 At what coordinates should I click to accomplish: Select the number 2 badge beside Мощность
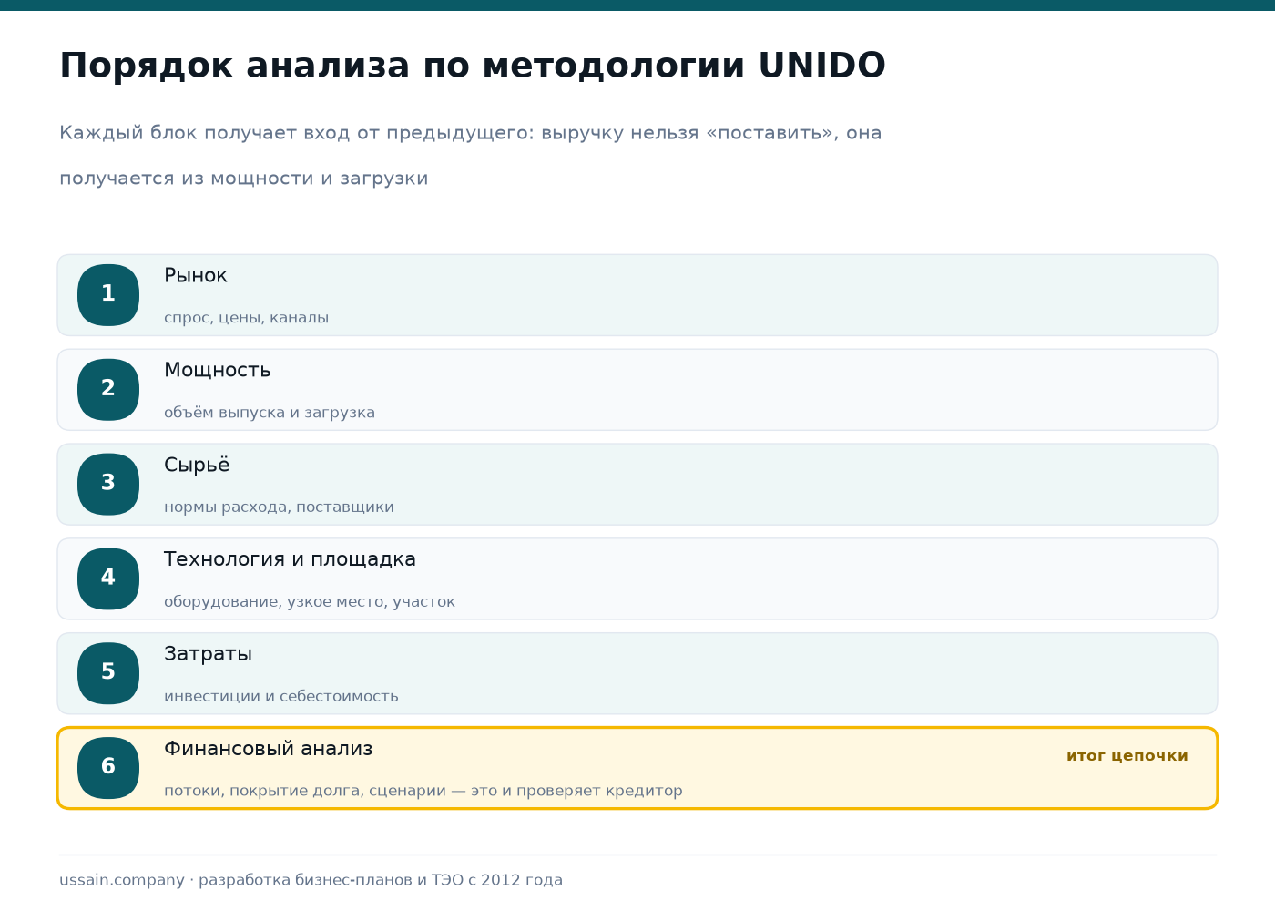tap(108, 390)
